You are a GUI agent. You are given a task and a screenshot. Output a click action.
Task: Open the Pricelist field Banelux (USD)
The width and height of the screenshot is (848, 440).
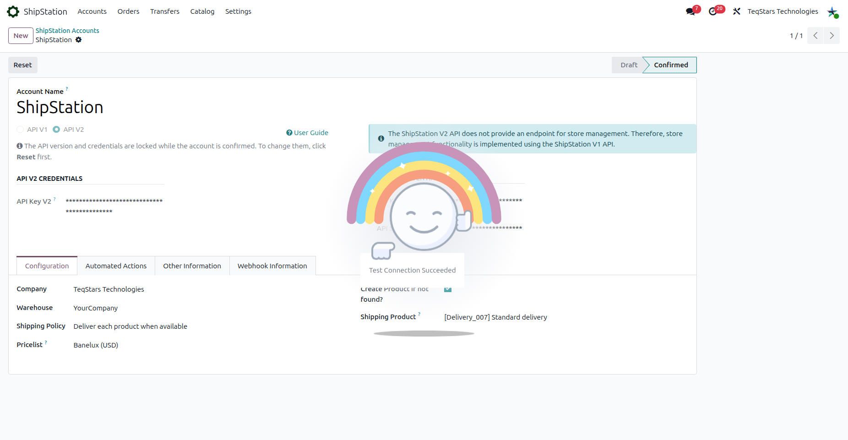[96, 345]
